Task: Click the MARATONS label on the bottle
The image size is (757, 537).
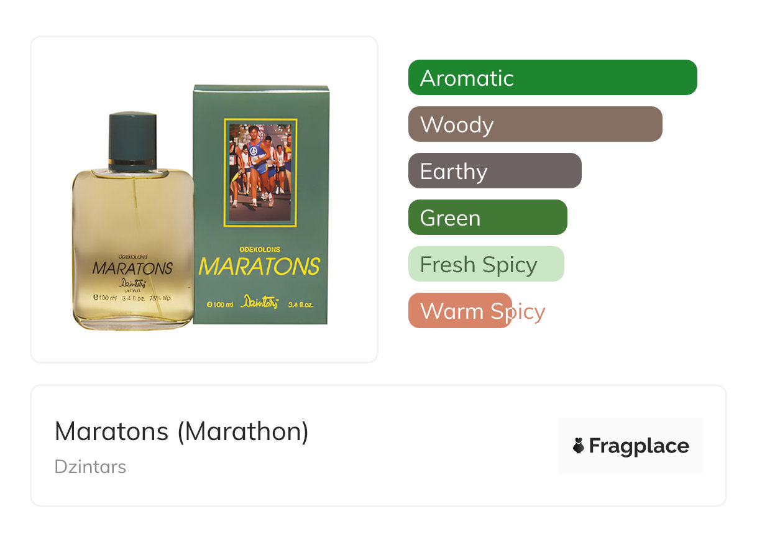Action: [132, 268]
